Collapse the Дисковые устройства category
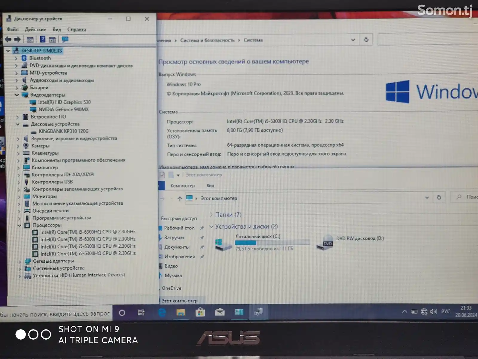This screenshot has height=359, width=478. [17, 124]
